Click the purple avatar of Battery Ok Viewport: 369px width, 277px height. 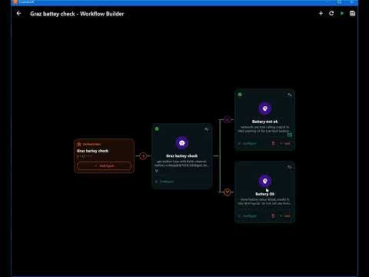(264, 181)
